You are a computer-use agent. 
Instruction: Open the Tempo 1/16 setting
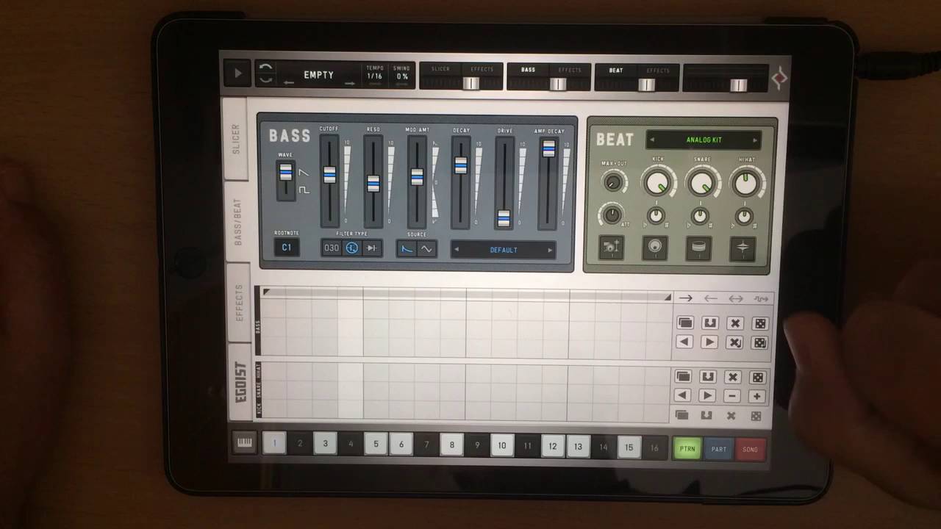(x=375, y=73)
